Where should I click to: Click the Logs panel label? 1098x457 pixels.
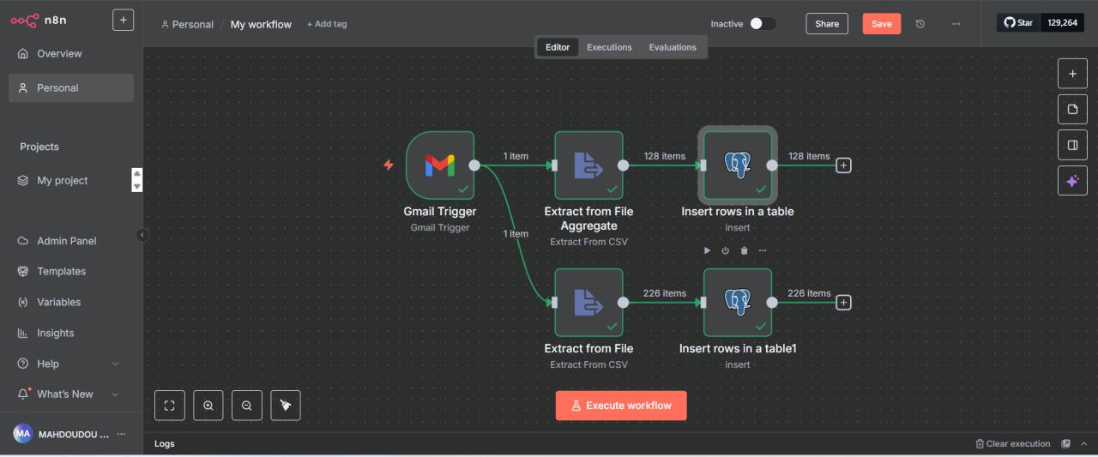tap(164, 444)
